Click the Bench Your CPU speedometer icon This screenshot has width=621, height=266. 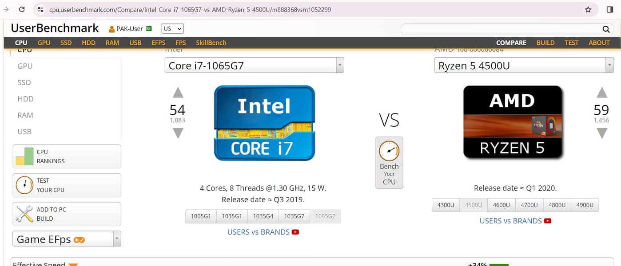click(389, 151)
